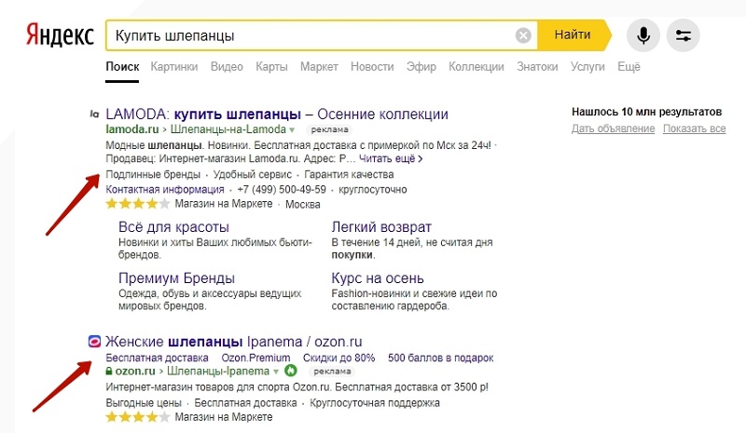This screenshot has width=746, height=433.
Task: Open the Курс на осень sitelink
Action: point(378,278)
